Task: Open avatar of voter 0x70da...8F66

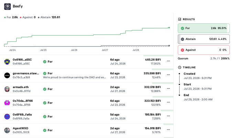Action: pos(7,103)
